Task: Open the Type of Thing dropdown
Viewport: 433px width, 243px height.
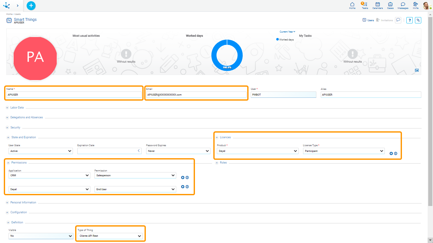Action: coord(110,236)
